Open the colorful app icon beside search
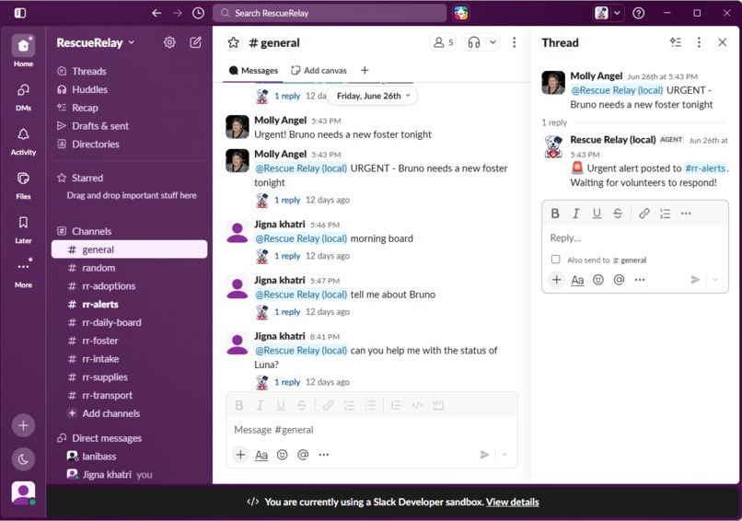742x521 pixels. pos(461,13)
